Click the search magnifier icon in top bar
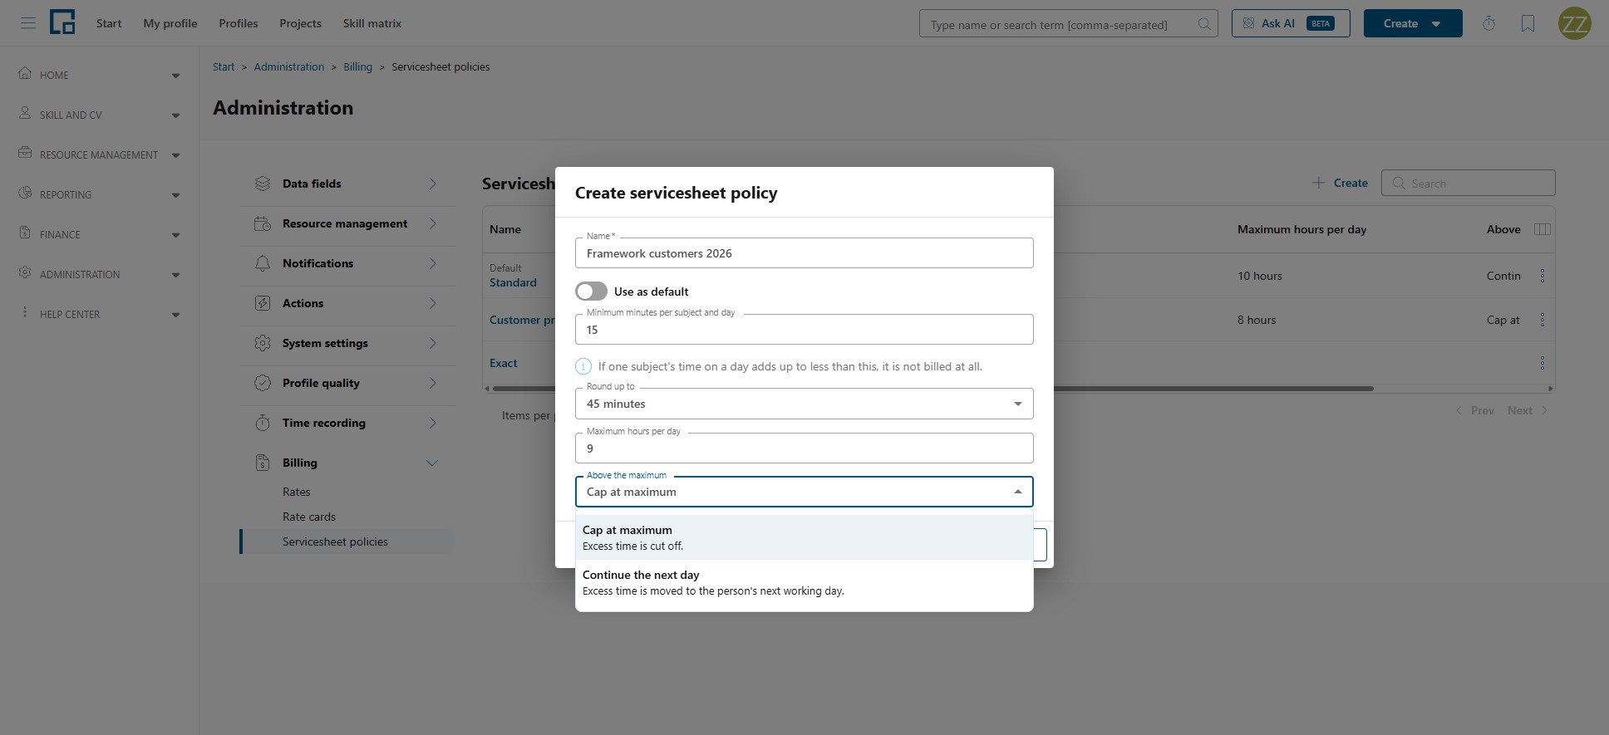This screenshot has width=1609, height=735. (1203, 24)
